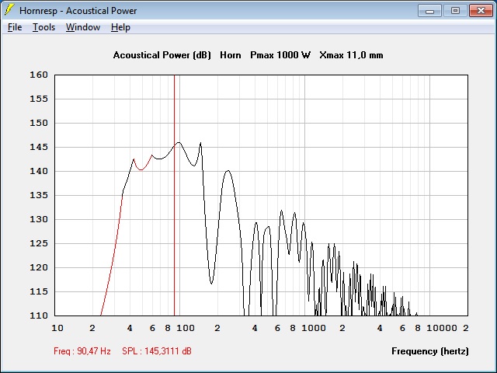Click the 'Freq : 90,47 Hz' readout
The width and height of the screenshot is (497, 373).
82,351
